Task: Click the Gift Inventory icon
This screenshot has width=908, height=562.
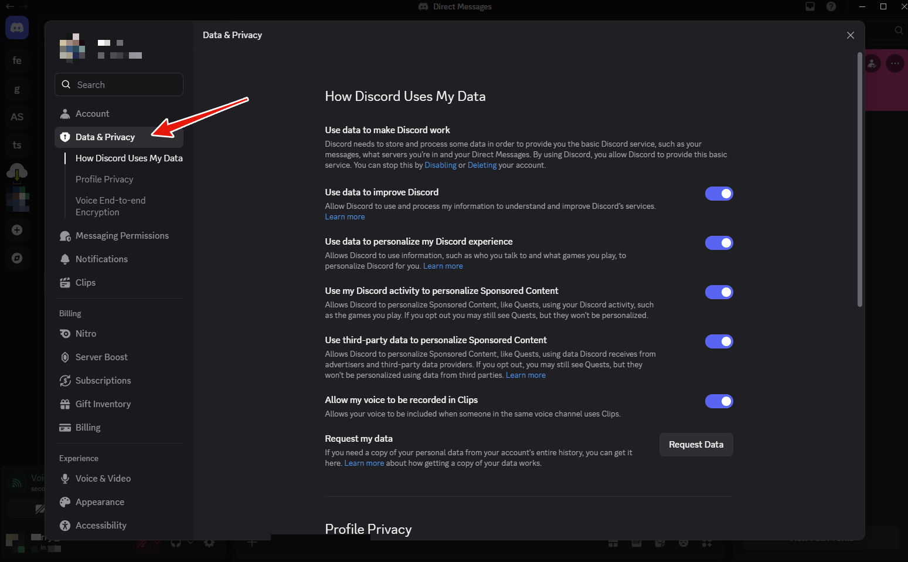Action: click(x=65, y=404)
